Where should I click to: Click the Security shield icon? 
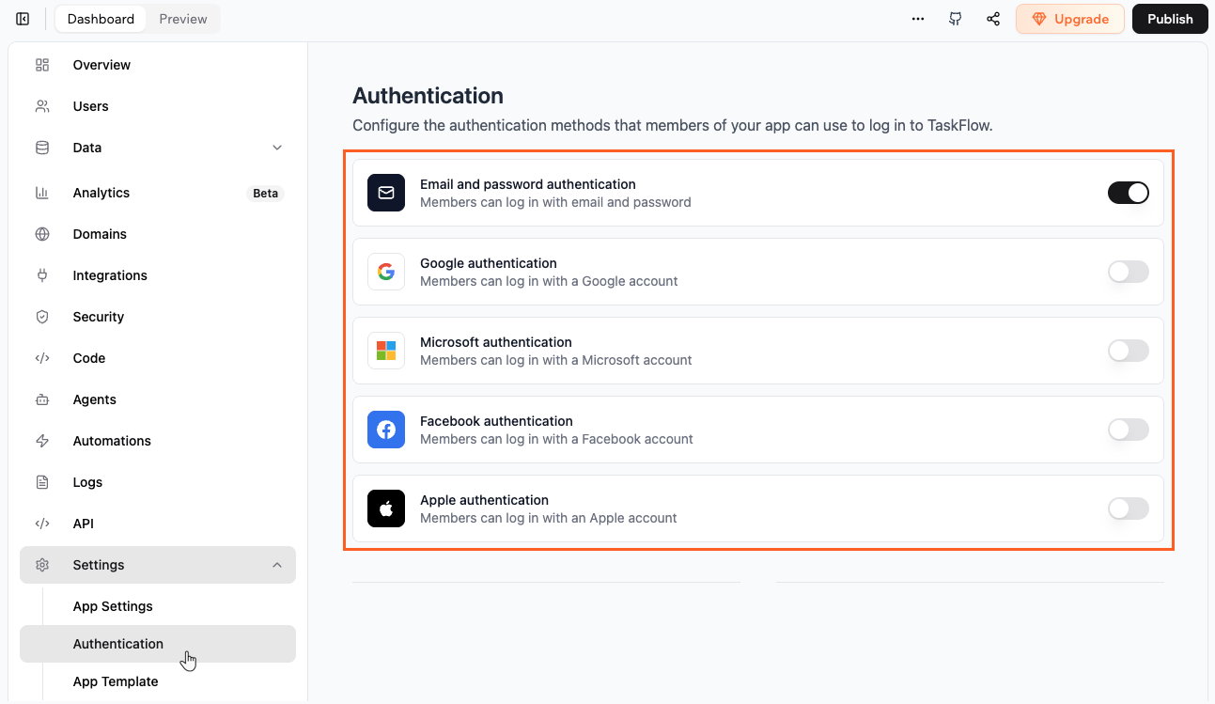(x=41, y=317)
